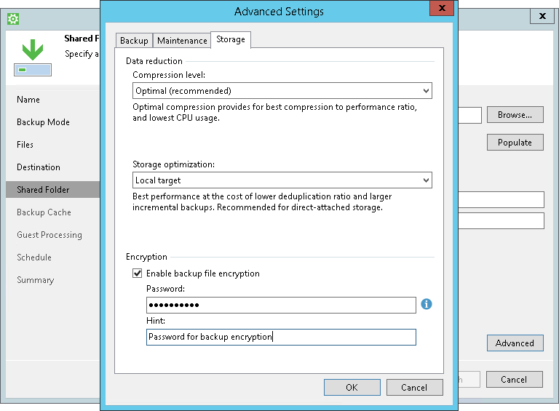This screenshot has height=411, width=559.
Task: Go to Files wizard step
Action: tap(25, 145)
